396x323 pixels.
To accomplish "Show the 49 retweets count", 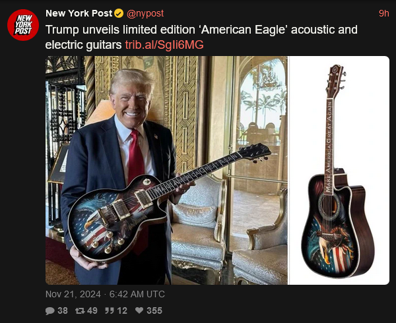I will 92,310.
